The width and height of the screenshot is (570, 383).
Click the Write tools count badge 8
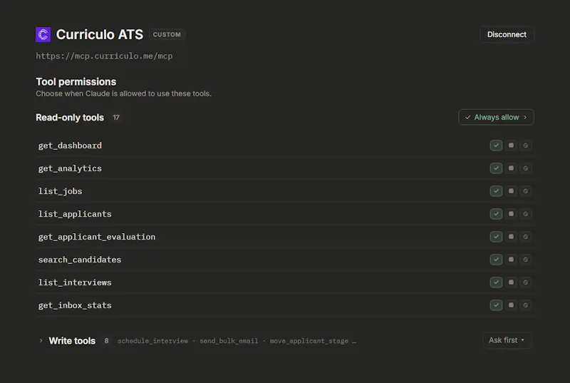tap(106, 341)
